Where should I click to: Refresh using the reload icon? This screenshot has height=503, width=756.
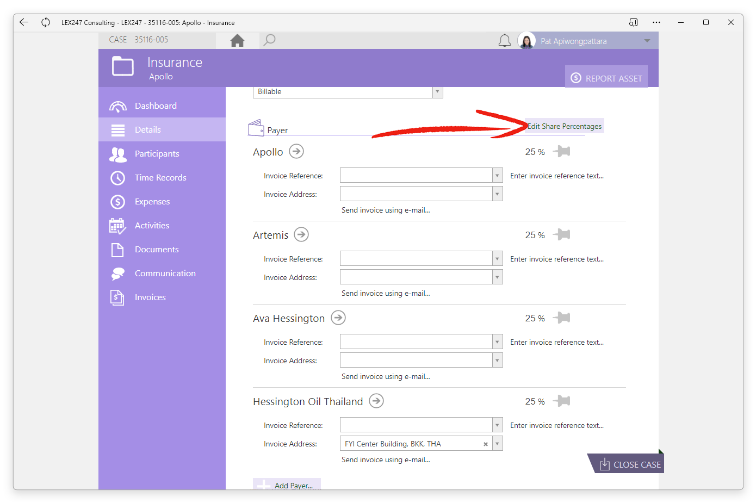[x=46, y=22]
